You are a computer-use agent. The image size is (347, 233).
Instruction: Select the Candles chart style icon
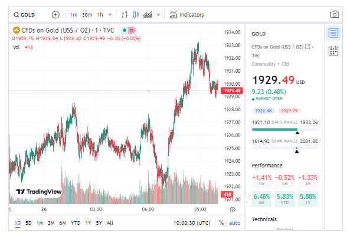click(x=136, y=15)
